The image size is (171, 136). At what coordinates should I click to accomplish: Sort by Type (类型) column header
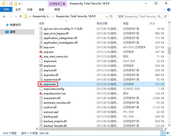pyautogui.click(x=126, y=23)
